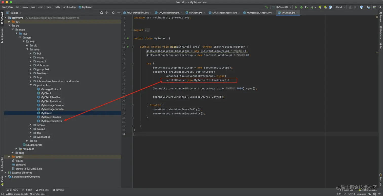Screen dimensions: 383x196
Task: Expand the target folder
Action: 9,157
